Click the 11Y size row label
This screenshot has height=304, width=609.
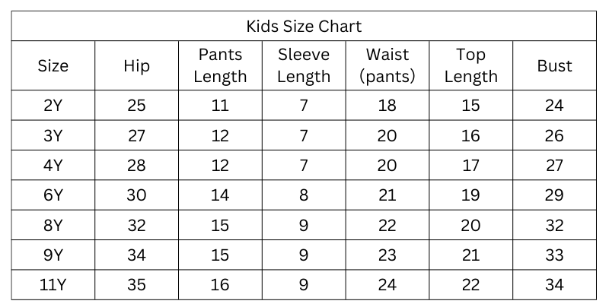click(53, 285)
